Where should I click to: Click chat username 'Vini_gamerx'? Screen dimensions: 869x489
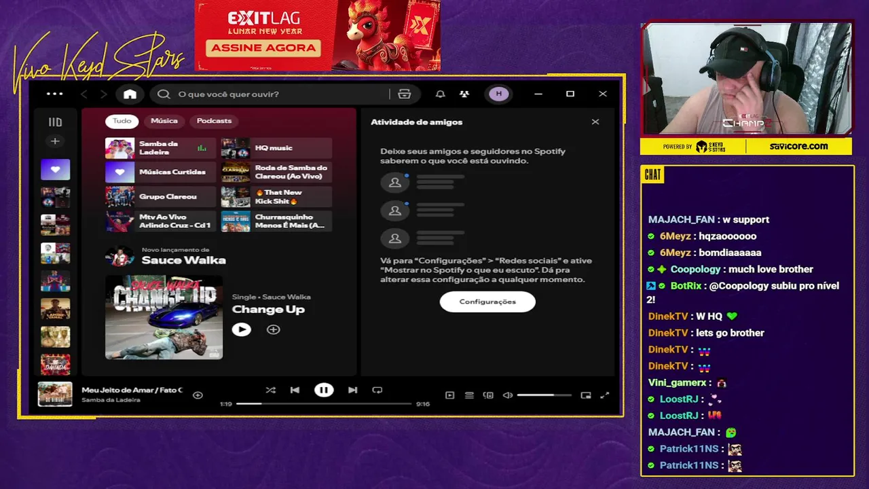[x=677, y=383]
